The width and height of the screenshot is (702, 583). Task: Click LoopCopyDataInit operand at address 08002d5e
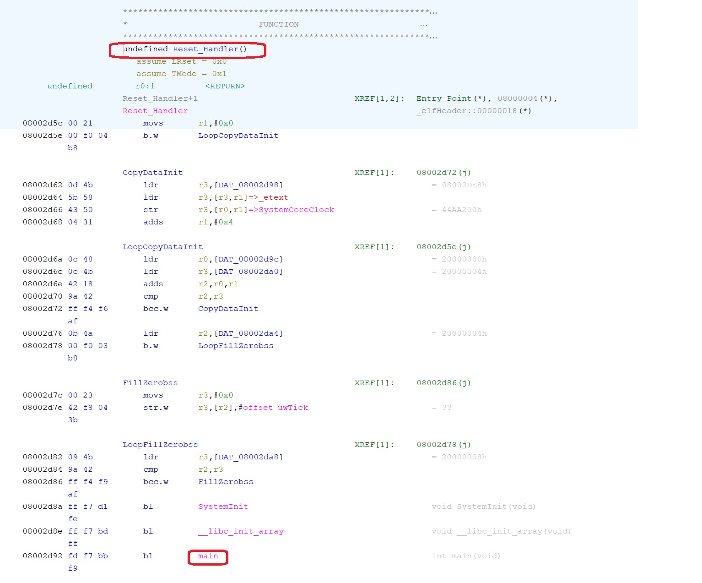coord(238,136)
